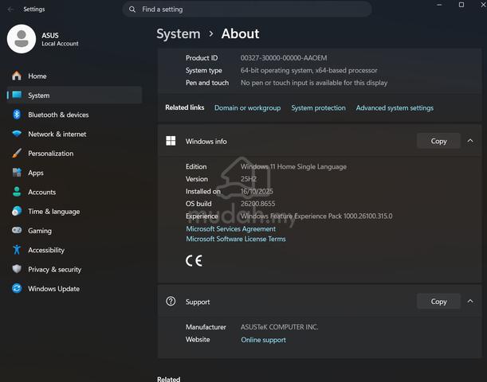Click the Windows Feature Experience Pack value

pyautogui.click(x=316, y=216)
